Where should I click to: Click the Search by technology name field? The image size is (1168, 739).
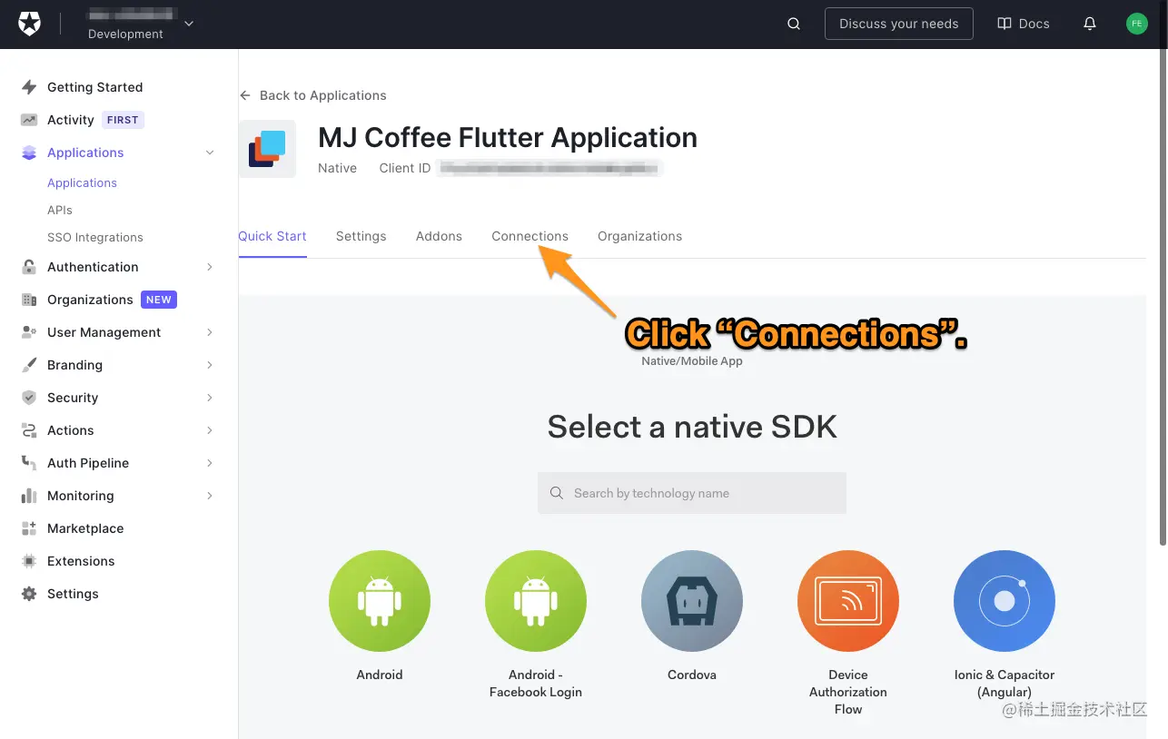(691, 493)
